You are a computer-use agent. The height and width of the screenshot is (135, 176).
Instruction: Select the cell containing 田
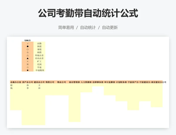tap(39, 88)
